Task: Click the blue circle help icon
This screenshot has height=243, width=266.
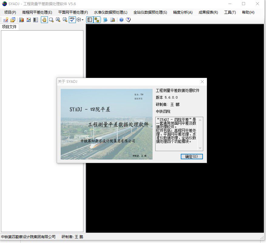Action: click(x=121, y=20)
